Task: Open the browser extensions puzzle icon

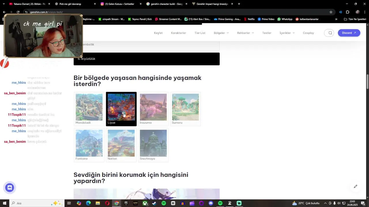Action: coord(347,12)
